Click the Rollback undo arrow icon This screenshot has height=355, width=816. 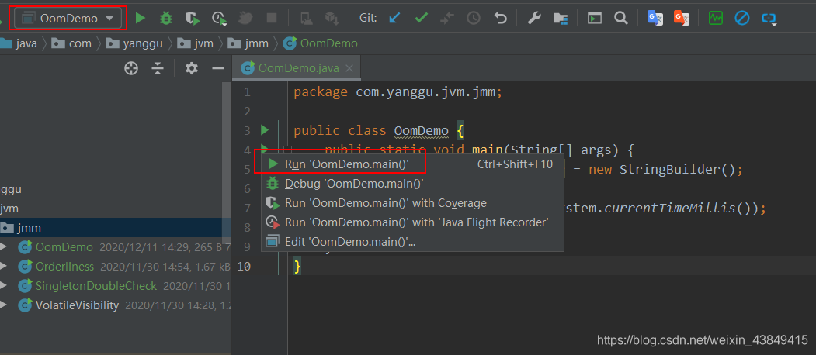tap(500, 18)
